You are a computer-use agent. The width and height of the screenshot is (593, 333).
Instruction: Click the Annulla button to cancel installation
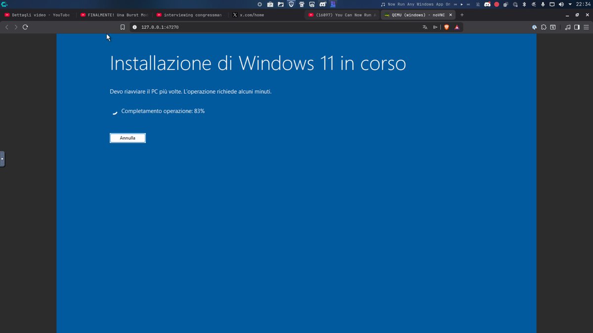point(127,138)
